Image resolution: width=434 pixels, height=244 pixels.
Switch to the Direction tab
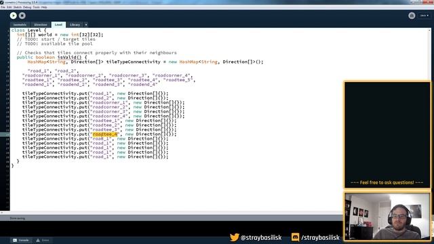click(41, 24)
